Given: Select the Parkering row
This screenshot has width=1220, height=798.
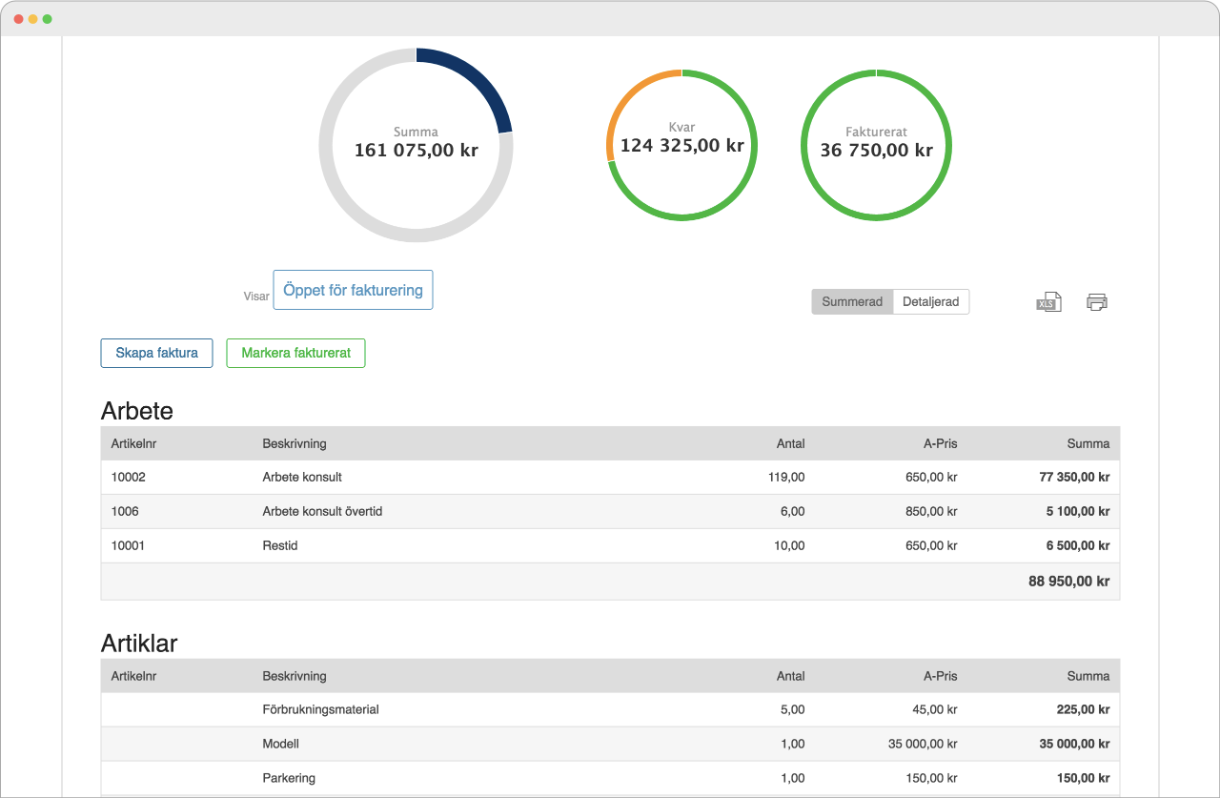Looking at the screenshot, I should (x=610, y=778).
